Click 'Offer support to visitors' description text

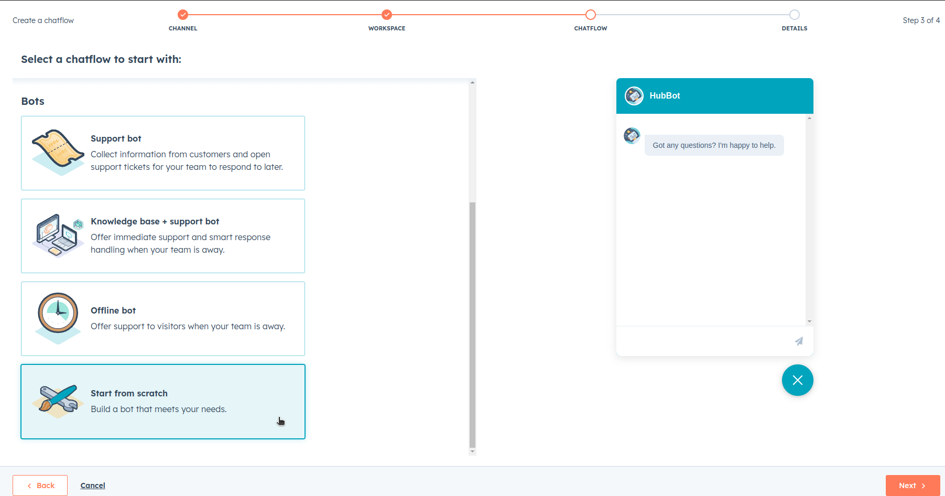coord(188,326)
